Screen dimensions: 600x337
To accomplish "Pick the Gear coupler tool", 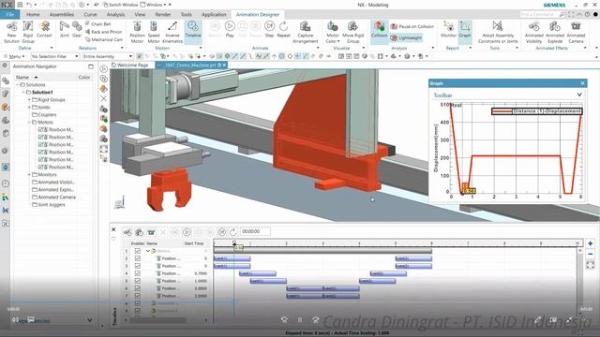I will [77, 29].
